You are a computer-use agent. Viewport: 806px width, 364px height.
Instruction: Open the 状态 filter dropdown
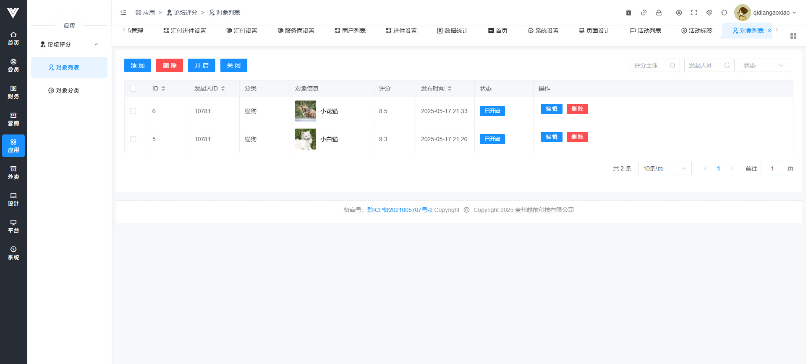pyautogui.click(x=763, y=65)
